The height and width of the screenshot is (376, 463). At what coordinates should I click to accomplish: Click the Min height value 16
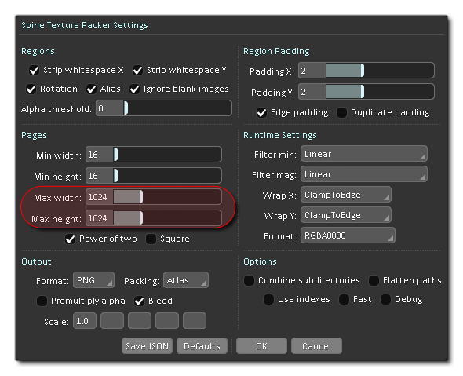coord(93,176)
